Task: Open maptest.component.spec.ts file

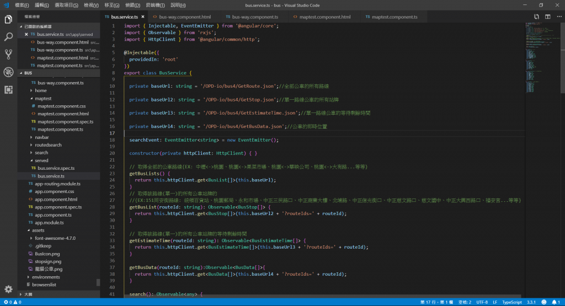Action: (x=65, y=122)
